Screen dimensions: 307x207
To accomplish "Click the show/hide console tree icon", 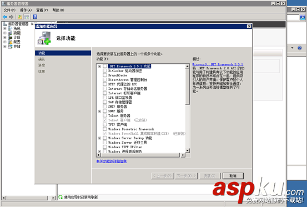I will tap(27, 17).
